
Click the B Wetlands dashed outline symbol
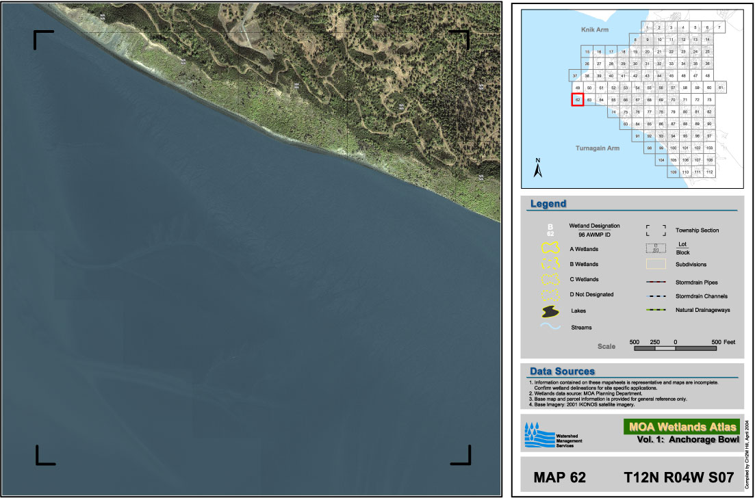550,265
